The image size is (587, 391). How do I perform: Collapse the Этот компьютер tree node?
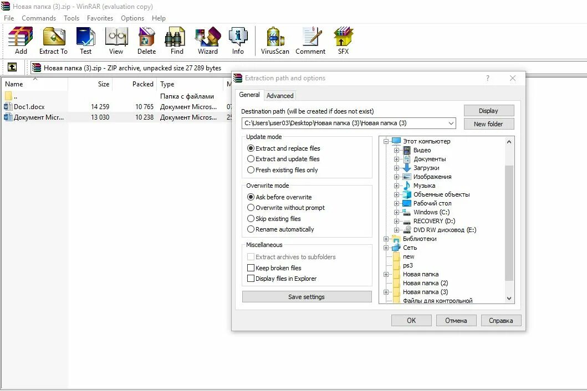pos(386,141)
